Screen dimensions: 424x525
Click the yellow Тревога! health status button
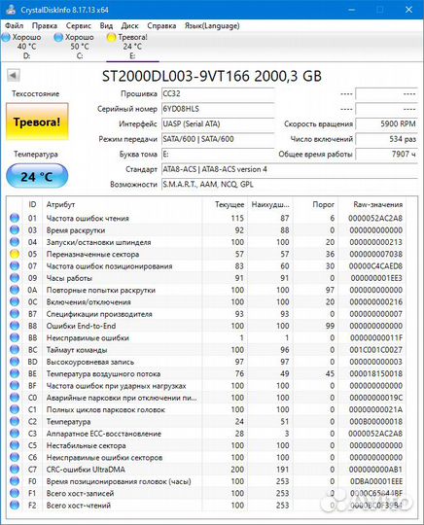tap(37, 122)
